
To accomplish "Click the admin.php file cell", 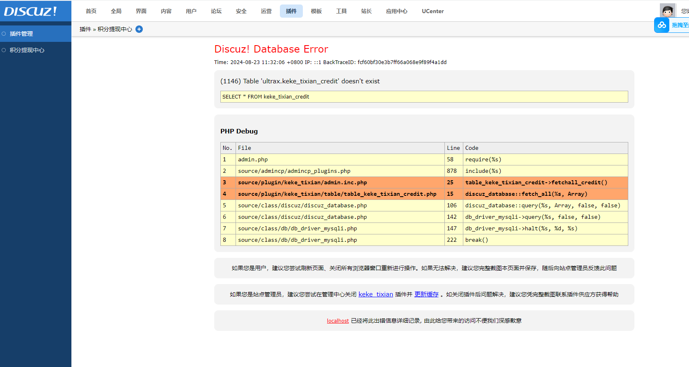I will pos(340,160).
